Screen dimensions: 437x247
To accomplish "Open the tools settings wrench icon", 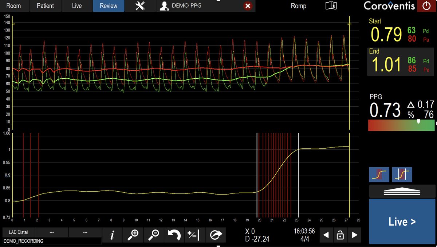I will coord(140,6).
